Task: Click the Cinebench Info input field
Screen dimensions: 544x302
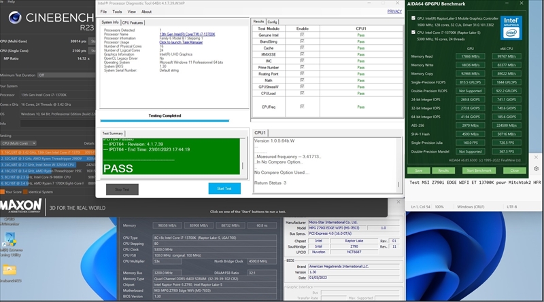Action: 58,124
